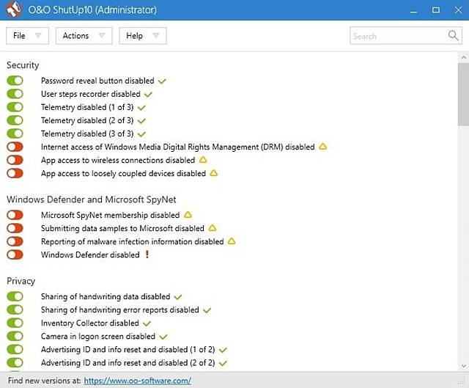
Task: Click green checkmark beside User steps recorder disabled
Action: point(148,95)
